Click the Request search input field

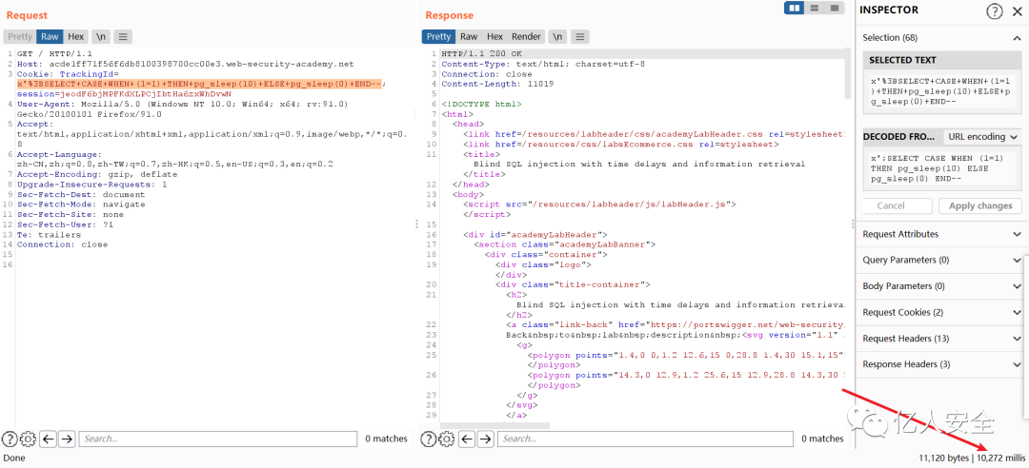[218, 439]
